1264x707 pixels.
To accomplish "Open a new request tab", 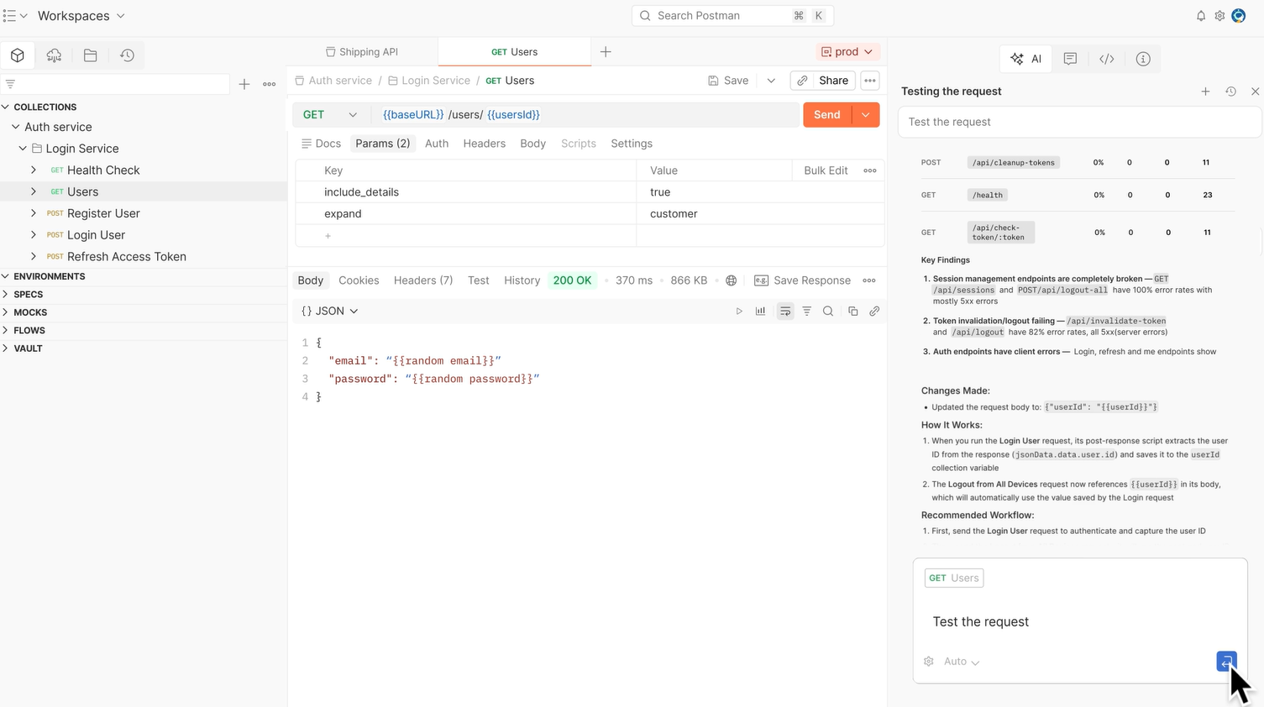I will [606, 52].
